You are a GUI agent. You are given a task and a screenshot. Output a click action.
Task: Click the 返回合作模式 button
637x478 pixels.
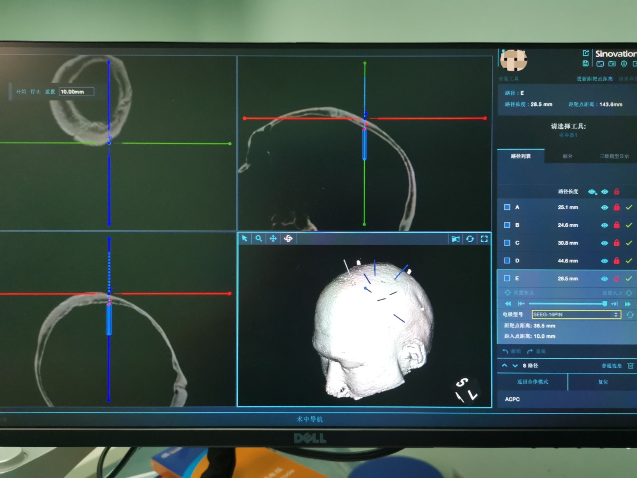click(x=533, y=382)
